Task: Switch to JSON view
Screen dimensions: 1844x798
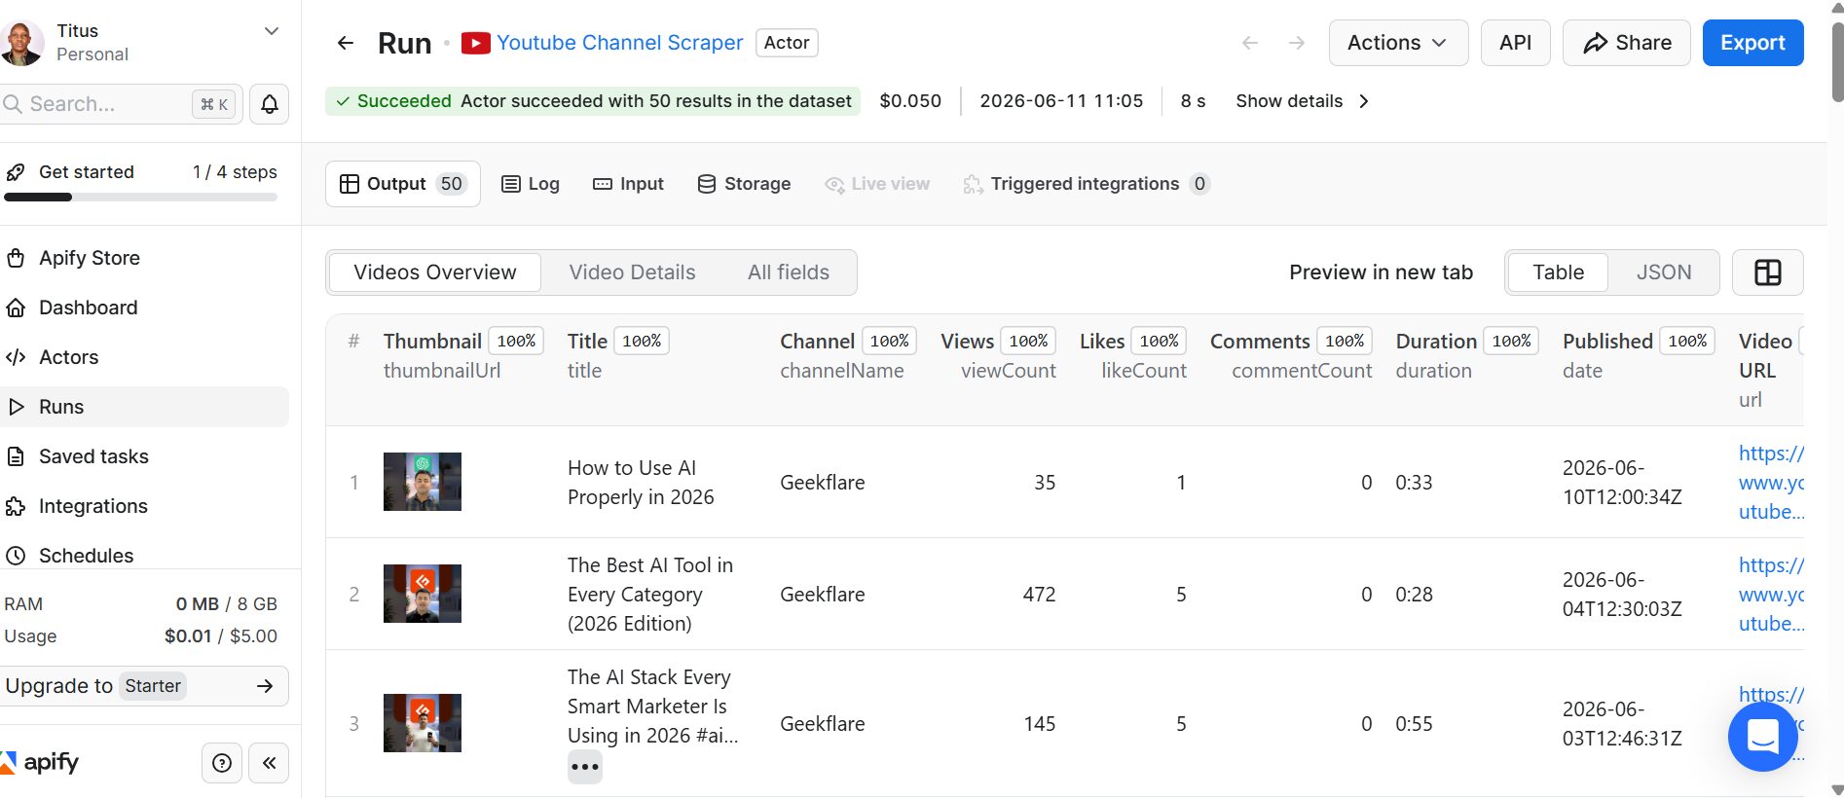Action: [x=1663, y=272]
